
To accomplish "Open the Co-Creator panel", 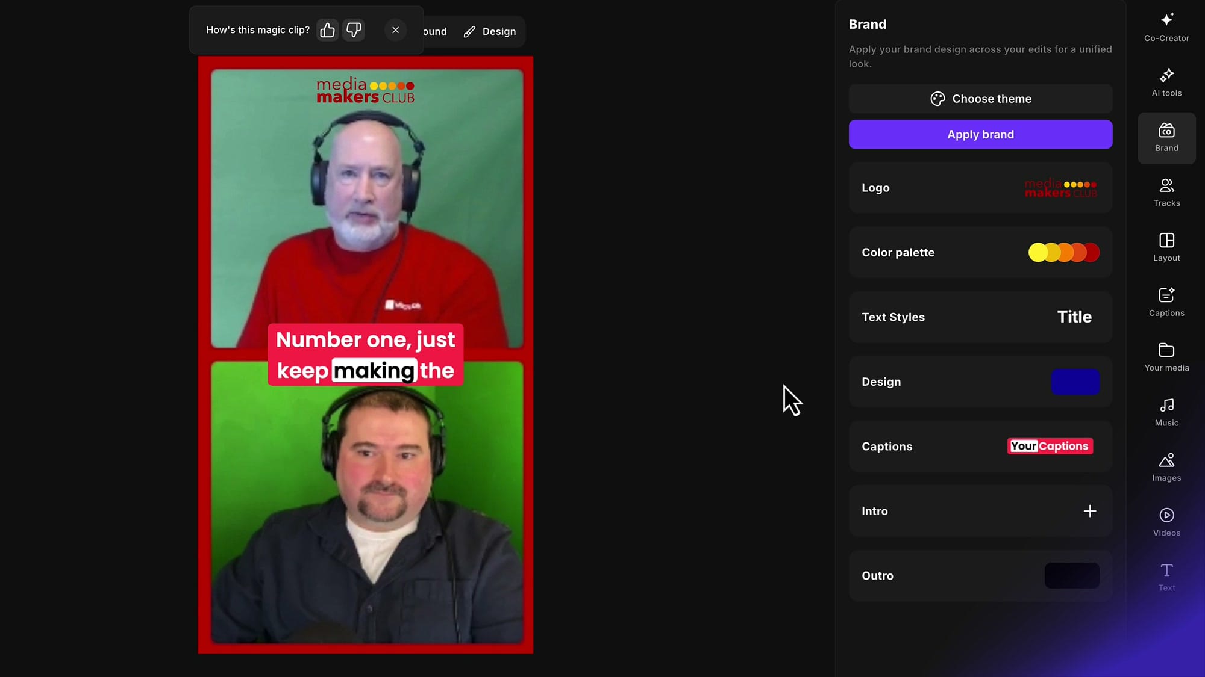I will click(x=1166, y=26).
